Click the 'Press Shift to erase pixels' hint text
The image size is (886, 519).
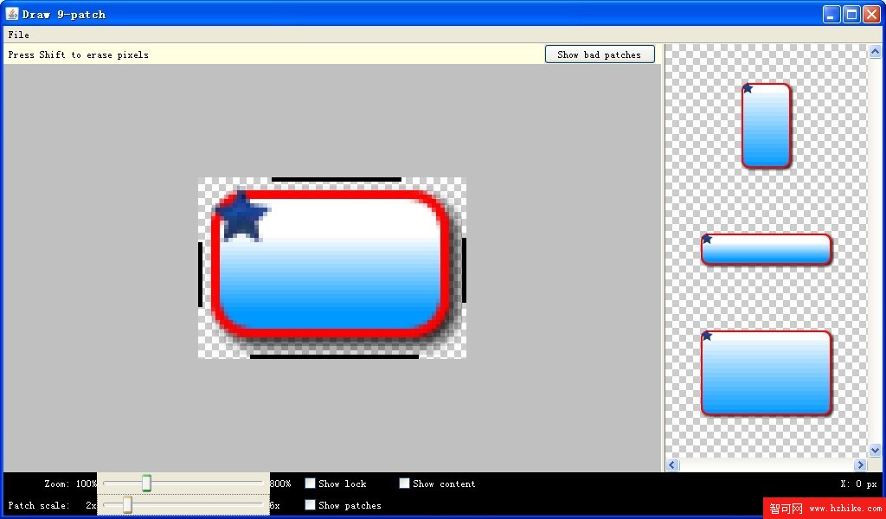pos(79,54)
